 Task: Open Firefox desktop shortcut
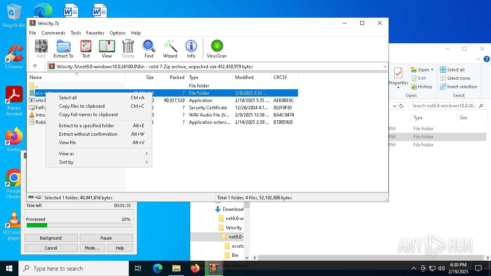(14, 140)
